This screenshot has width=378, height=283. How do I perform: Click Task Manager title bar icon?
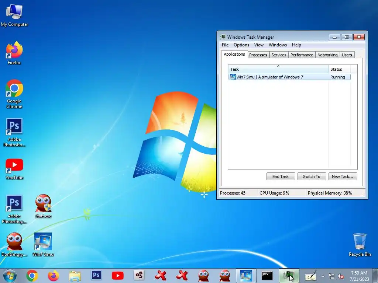[x=223, y=37]
